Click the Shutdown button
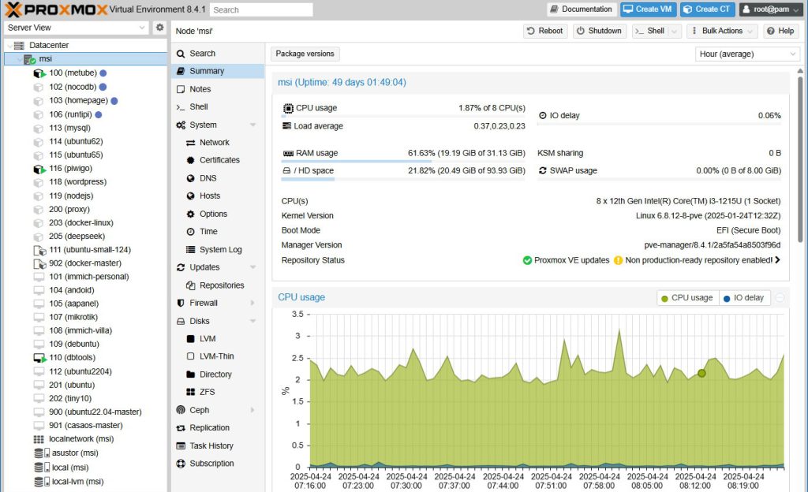Image resolution: width=808 pixels, height=492 pixels. (600, 31)
